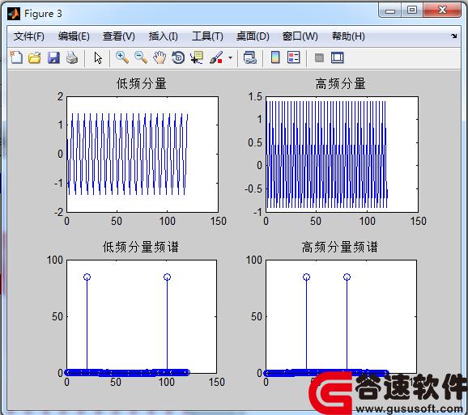Click the low-frequency waveform axes
The height and width of the screenshot is (415, 468).
click(x=143, y=155)
